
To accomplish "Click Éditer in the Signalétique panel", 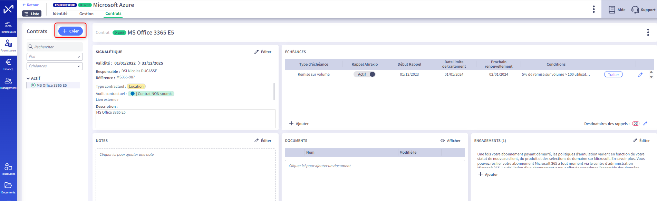I will 263,52.
